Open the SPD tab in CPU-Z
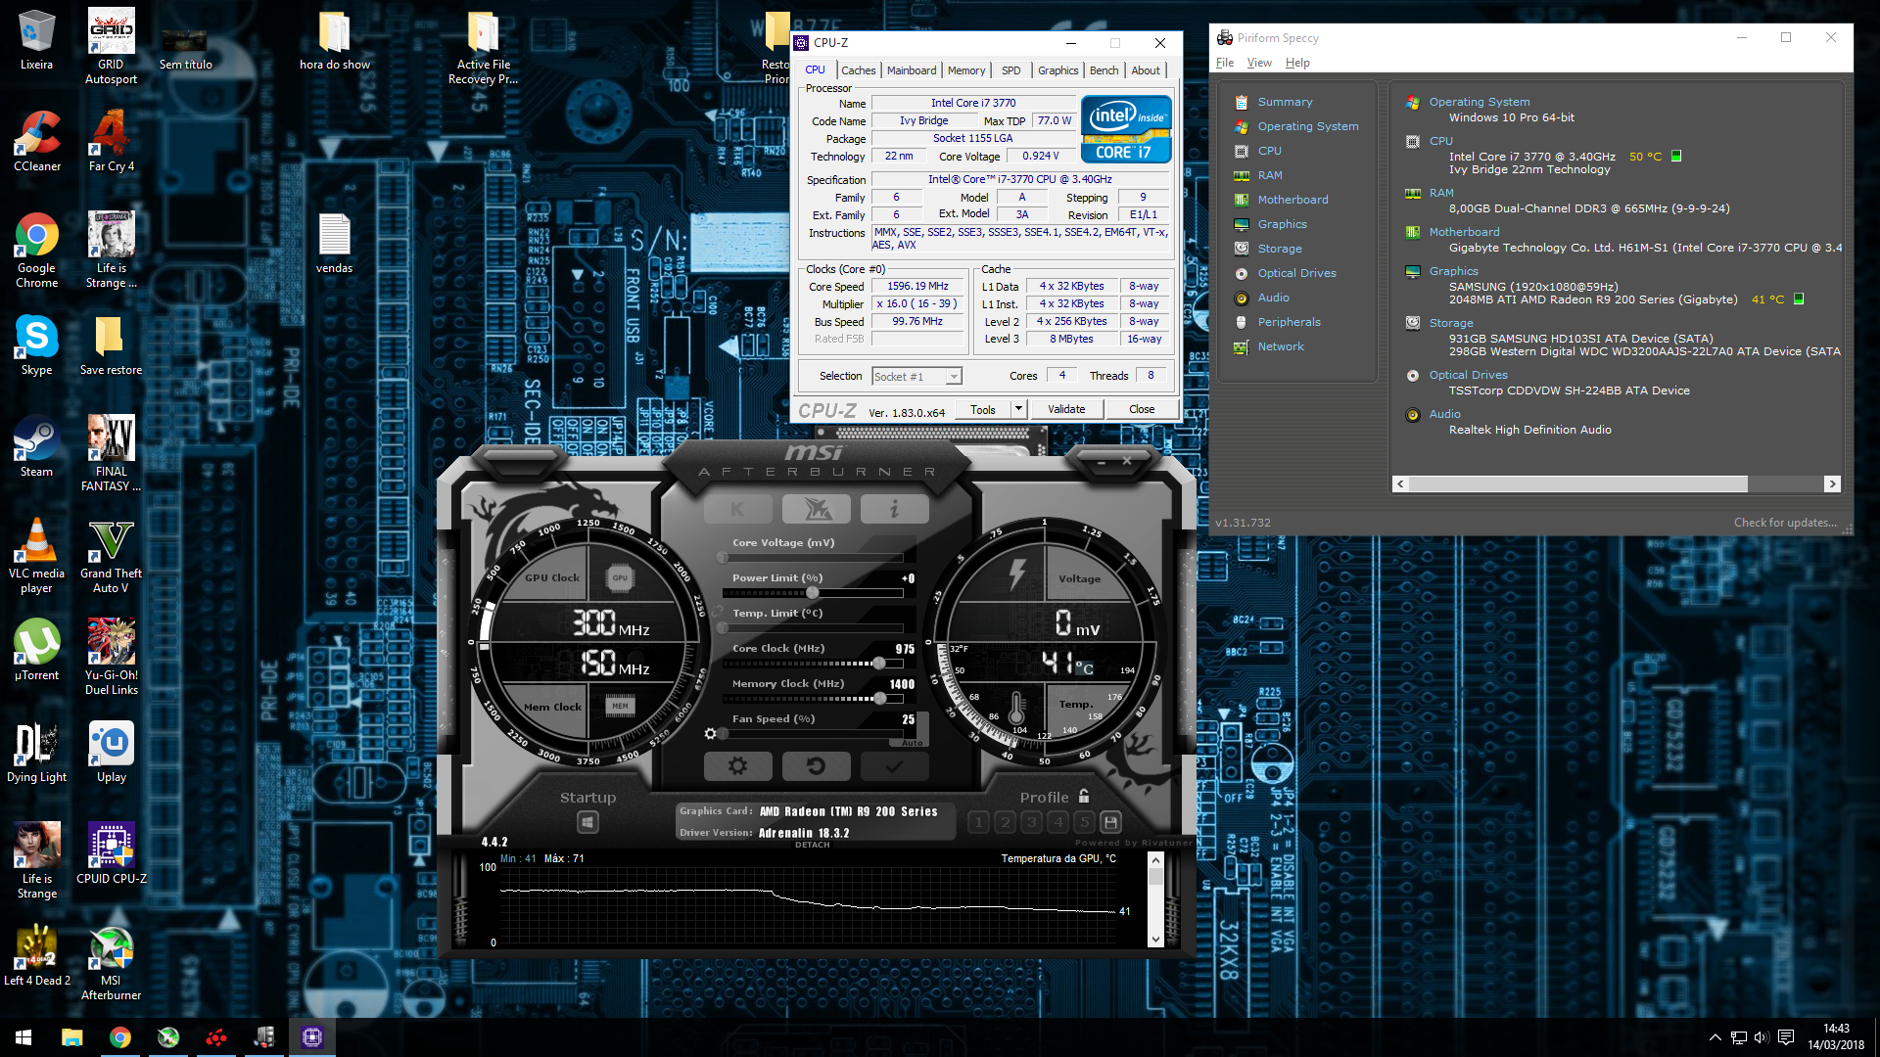The image size is (1880, 1057). click(x=1011, y=70)
